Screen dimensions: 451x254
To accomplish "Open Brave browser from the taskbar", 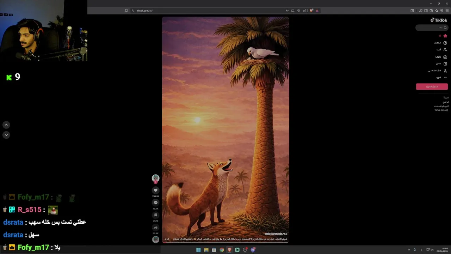I will (229, 250).
